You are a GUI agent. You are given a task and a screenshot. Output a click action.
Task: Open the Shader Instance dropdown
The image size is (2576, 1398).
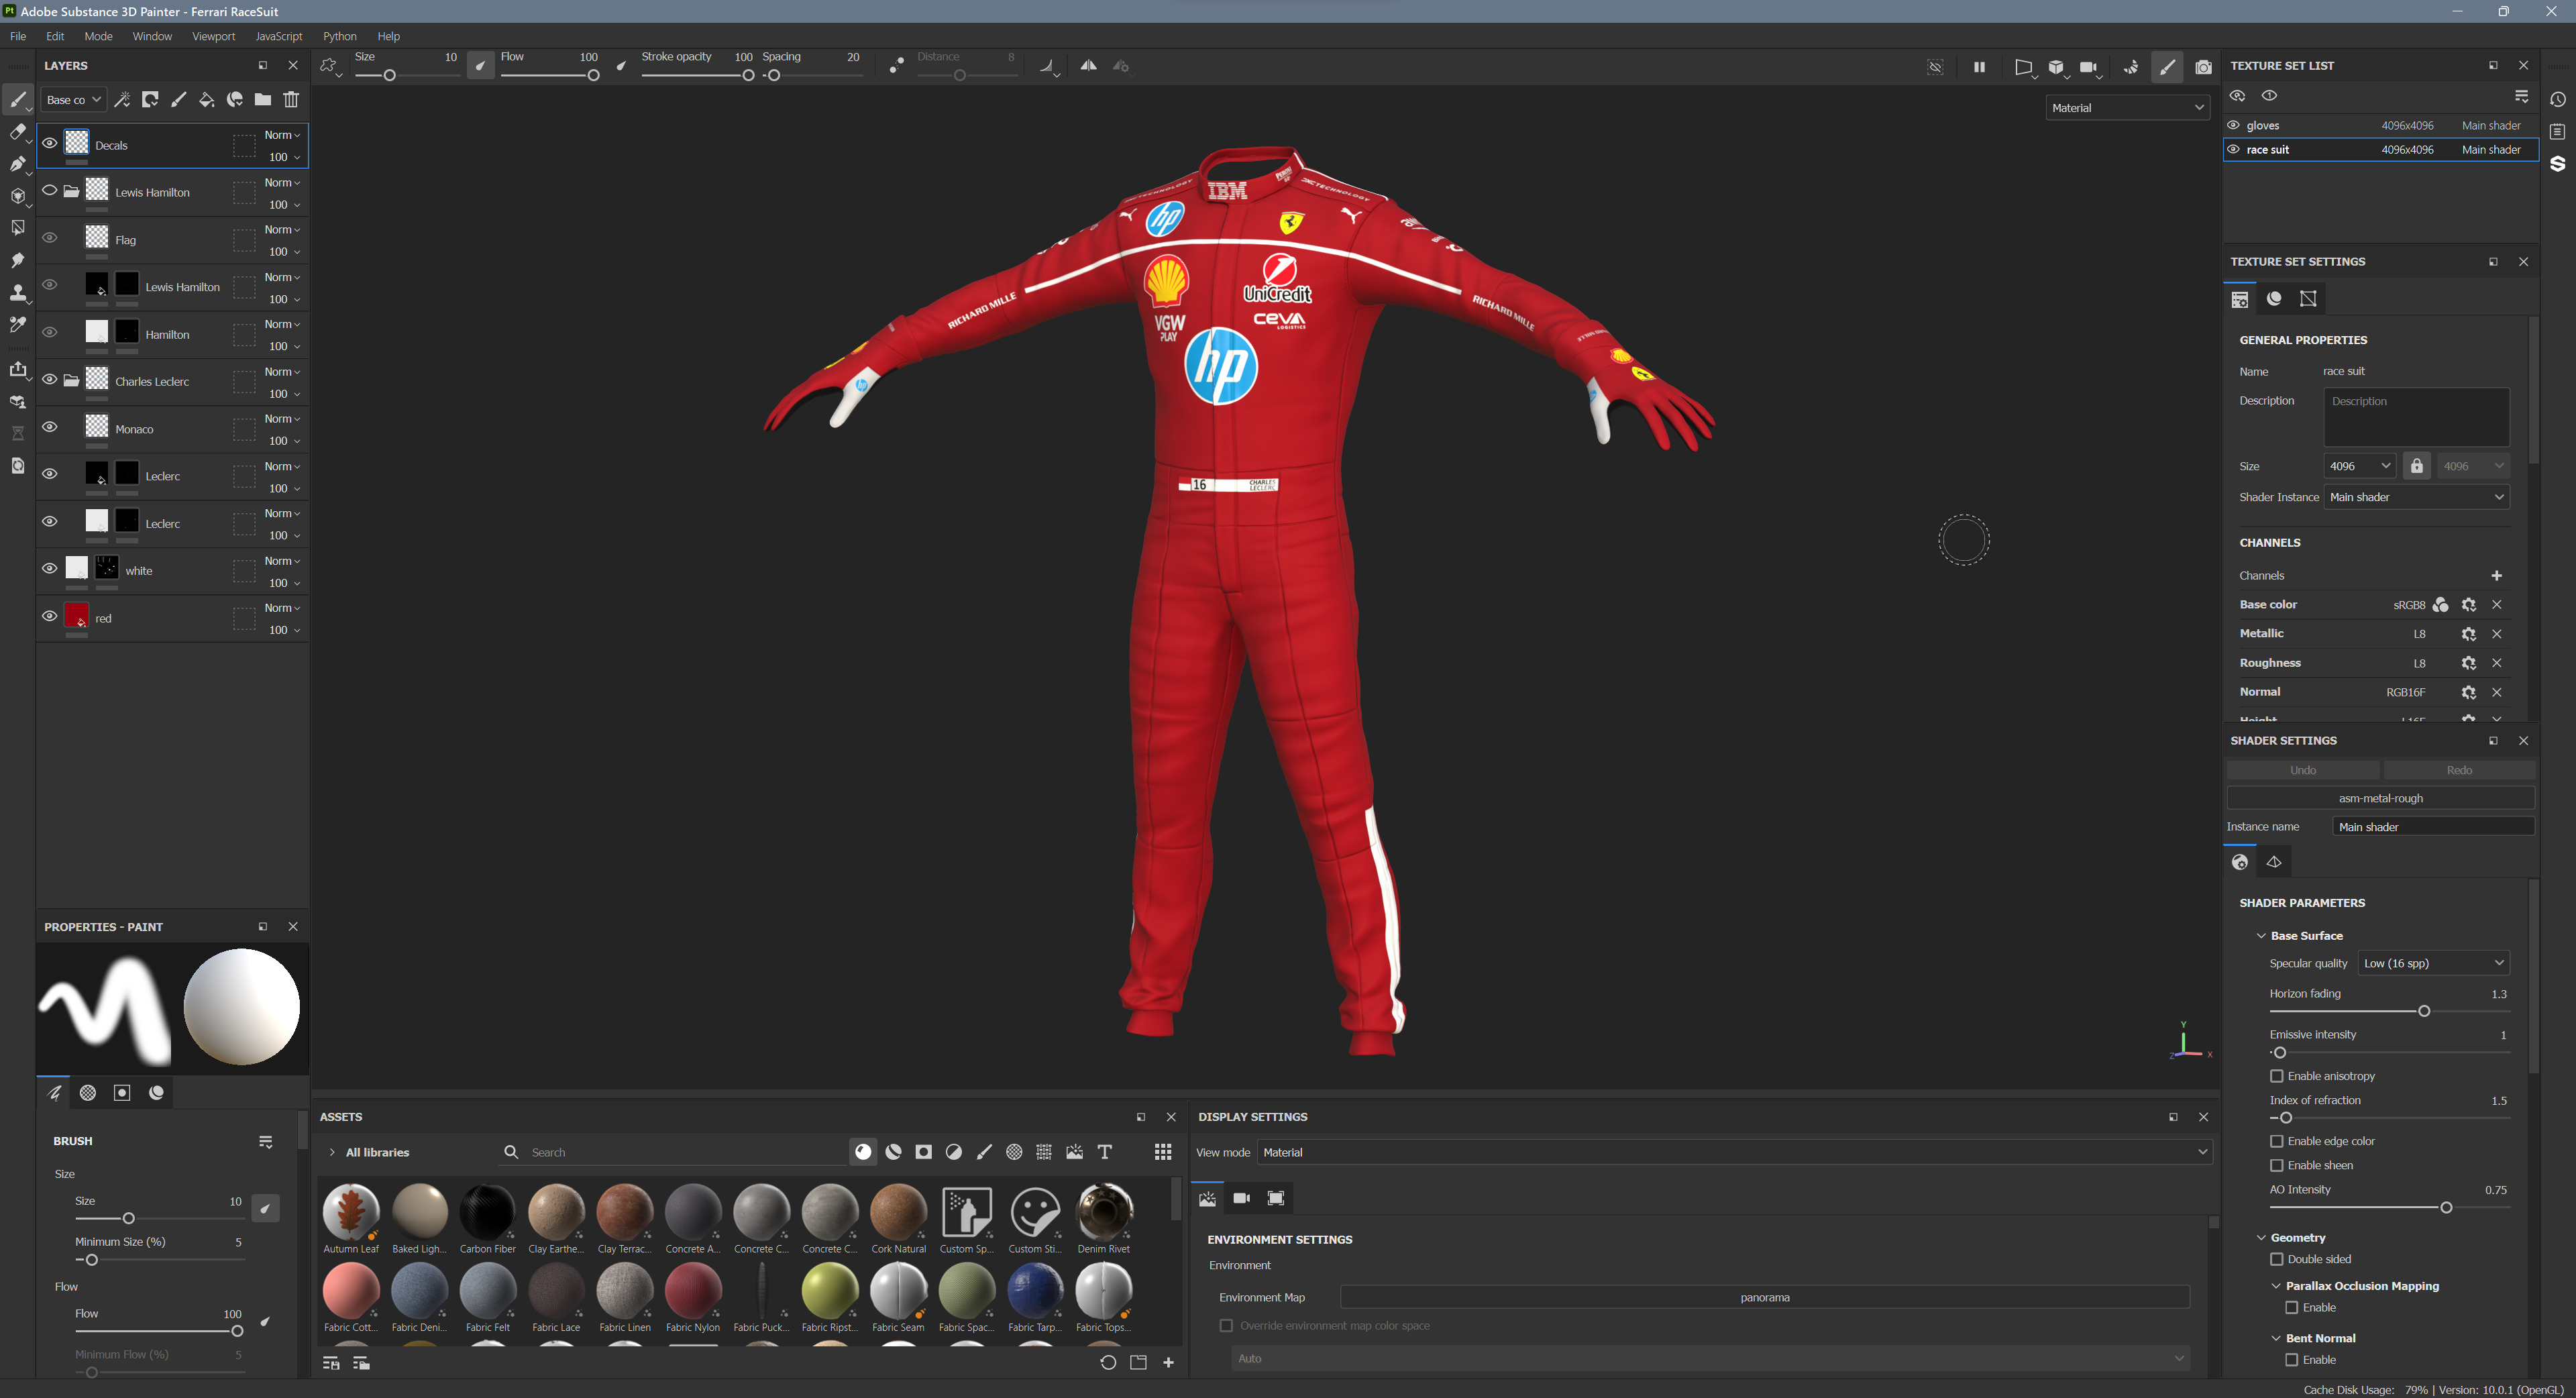pyautogui.click(x=2417, y=497)
